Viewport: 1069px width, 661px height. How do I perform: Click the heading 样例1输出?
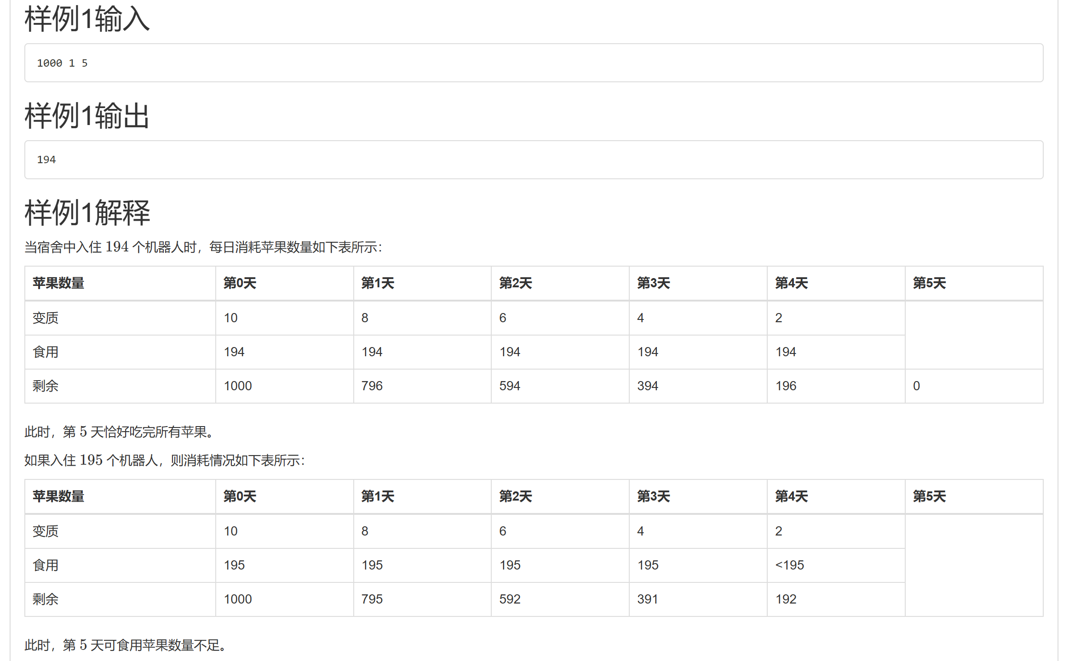(87, 116)
